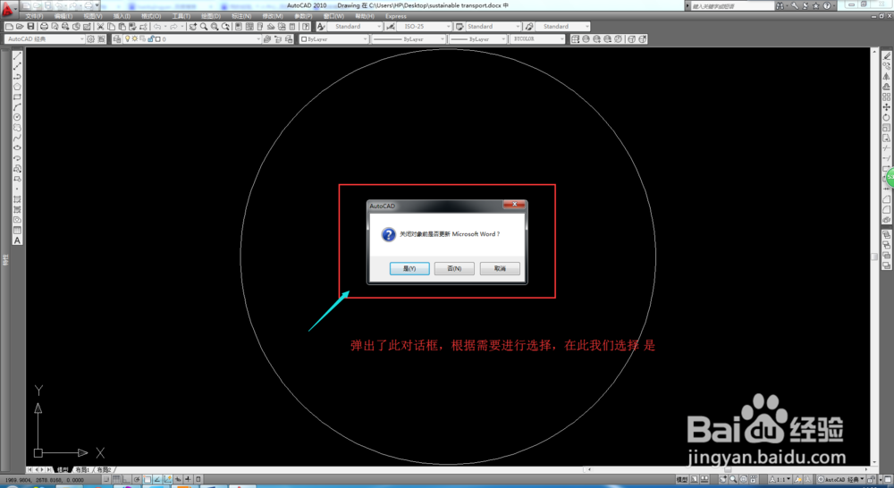Select the Line tool in the Draw toolbar
Screen dimensions: 894x488
click(x=17, y=55)
